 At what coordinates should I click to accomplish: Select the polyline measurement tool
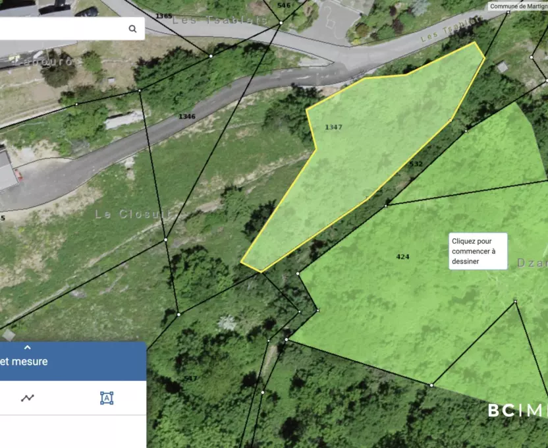coord(28,398)
